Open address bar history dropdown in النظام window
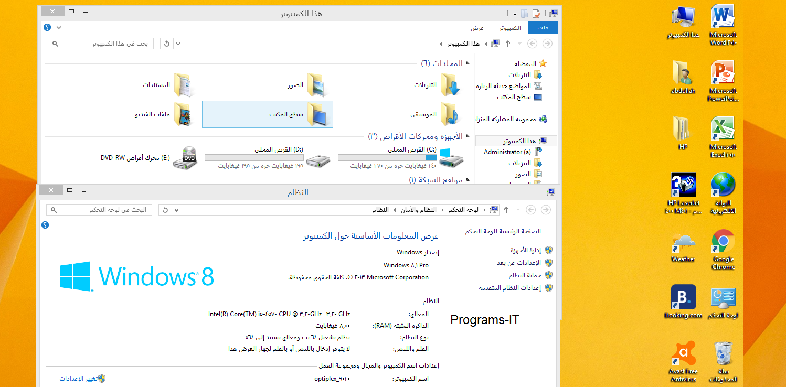Screen dimensions: 786x387 pyautogui.click(x=177, y=210)
